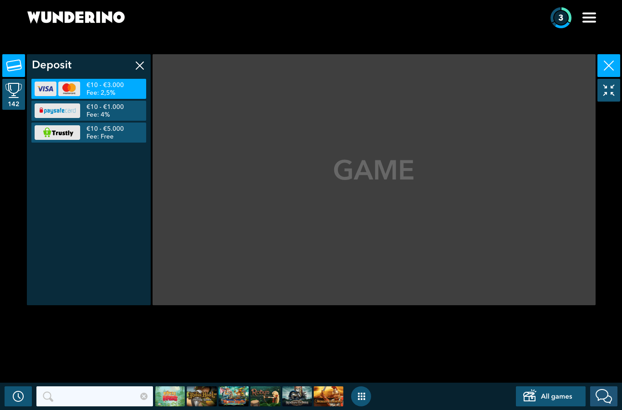Open the hamburger main menu
This screenshot has width=622, height=410.
[589, 17]
